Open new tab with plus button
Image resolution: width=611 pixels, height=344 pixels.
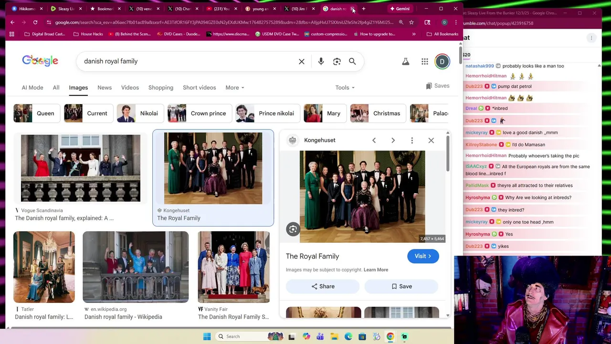click(x=363, y=9)
